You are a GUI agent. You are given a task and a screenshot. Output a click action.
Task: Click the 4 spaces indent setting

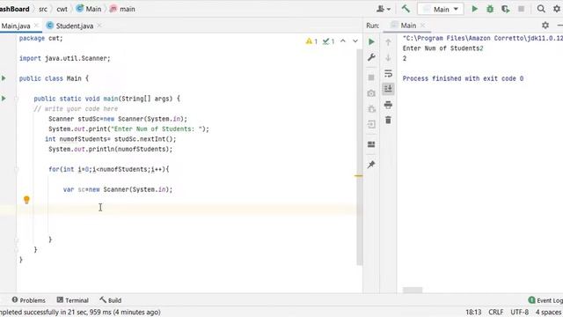[548, 312]
